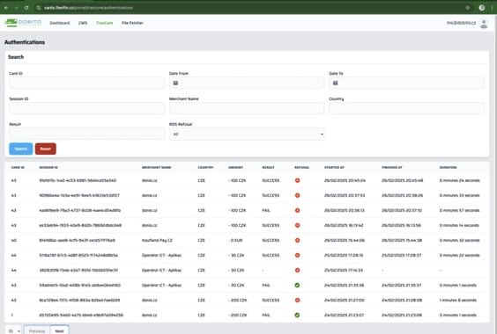Select the '26/02/2025 20:45:48' finished cell
The width and height of the screenshot is (497, 334).
402,180
